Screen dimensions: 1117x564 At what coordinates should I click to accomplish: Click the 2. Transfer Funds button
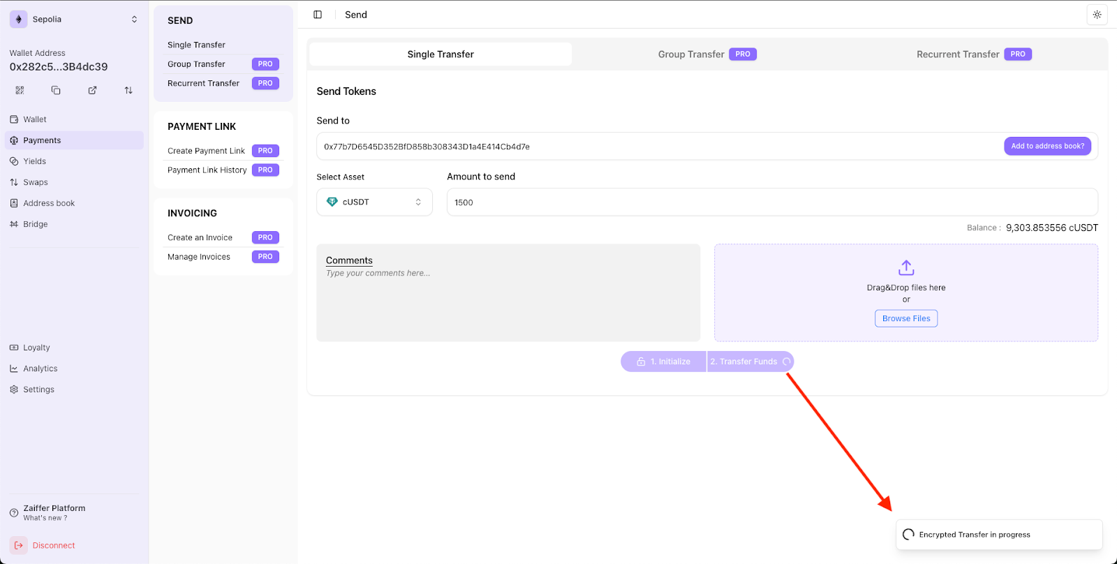click(750, 362)
